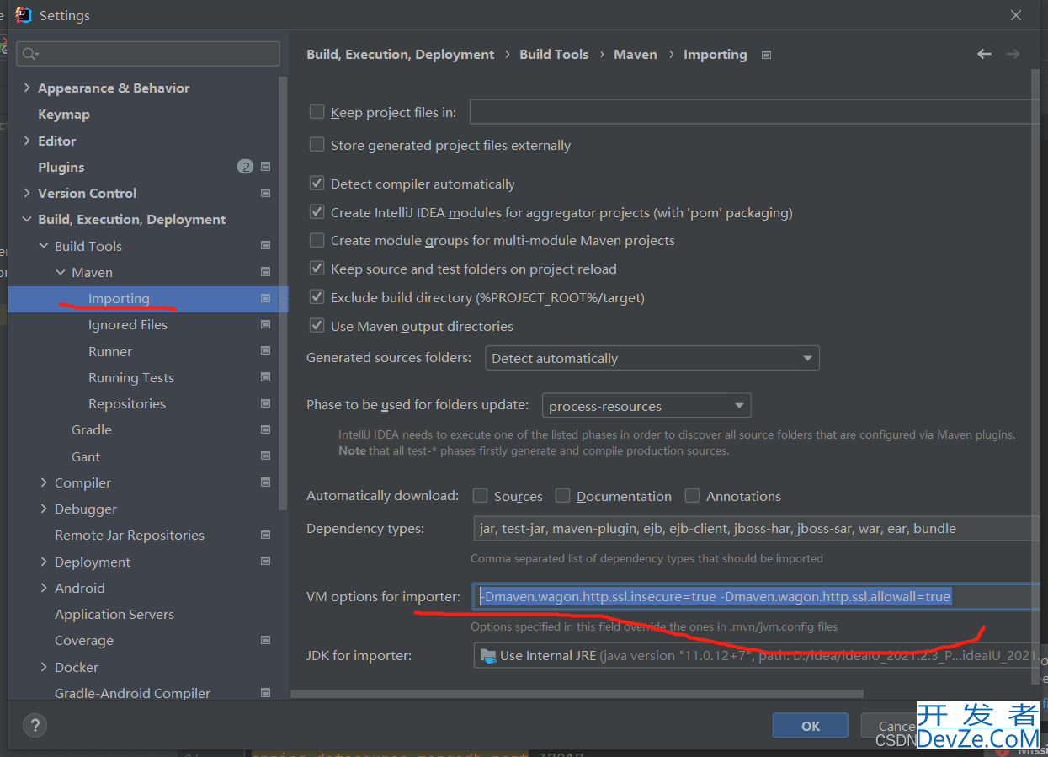Expand the Editor settings node
This screenshot has width=1048, height=757.
[27, 141]
